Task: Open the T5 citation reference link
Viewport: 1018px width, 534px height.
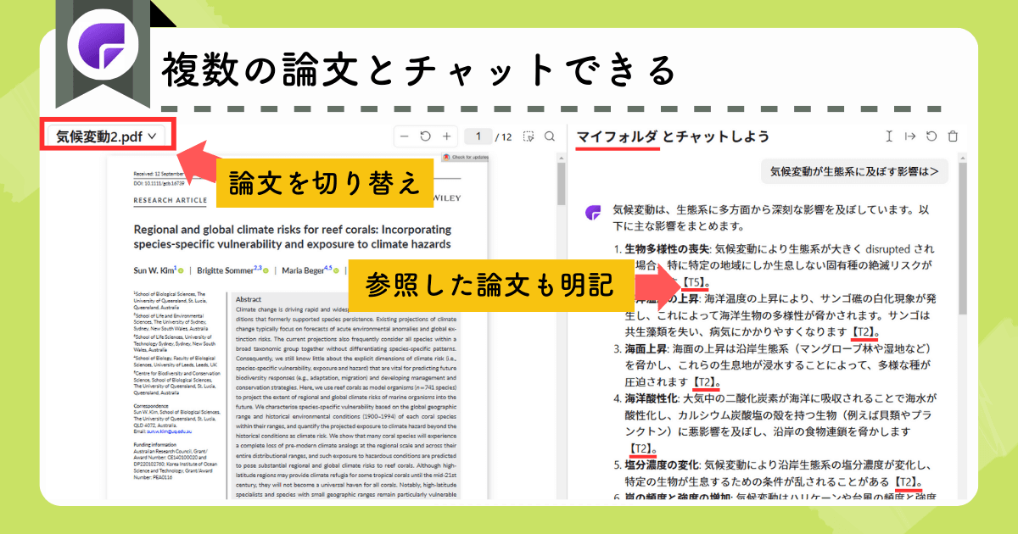Action: click(x=695, y=283)
